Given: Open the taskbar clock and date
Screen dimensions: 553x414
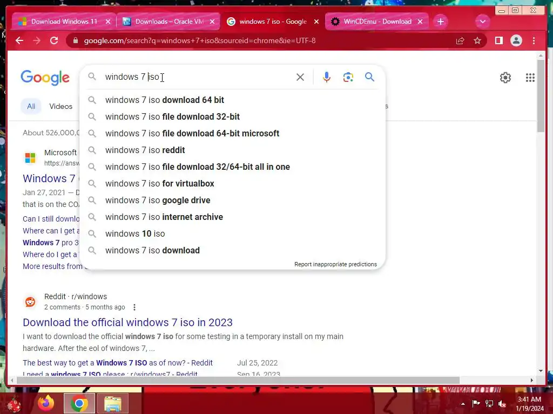Looking at the screenshot, I should tap(529, 404).
